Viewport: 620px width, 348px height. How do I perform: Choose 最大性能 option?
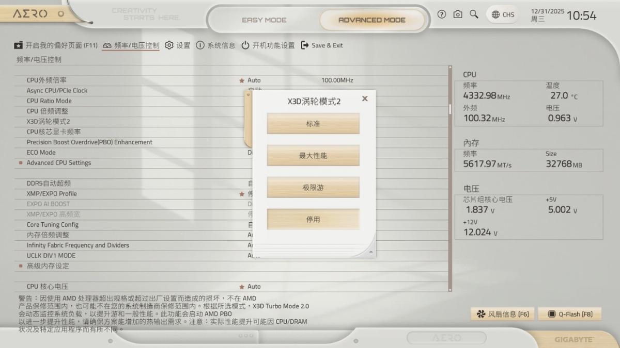pyautogui.click(x=313, y=156)
